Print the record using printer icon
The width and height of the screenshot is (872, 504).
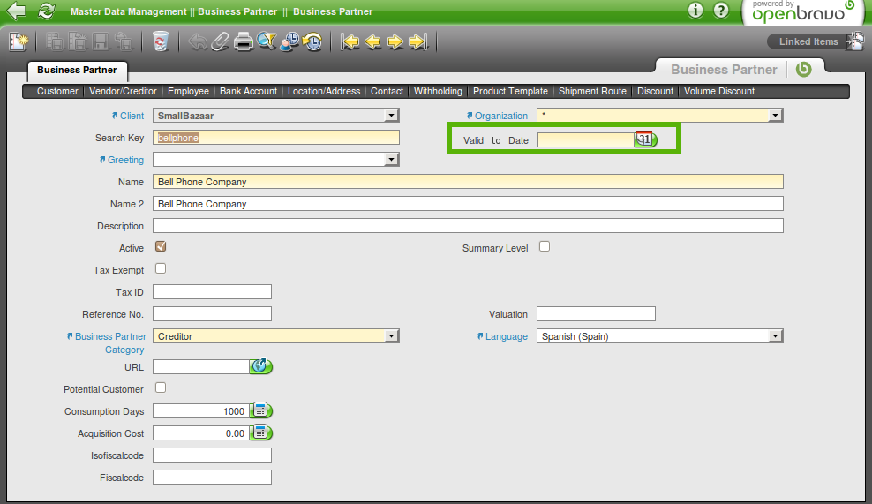click(x=244, y=41)
